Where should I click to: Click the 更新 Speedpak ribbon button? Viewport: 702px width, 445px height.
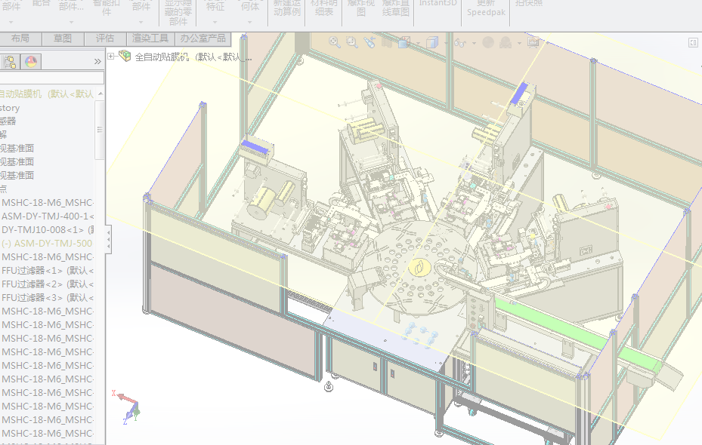(x=486, y=8)
